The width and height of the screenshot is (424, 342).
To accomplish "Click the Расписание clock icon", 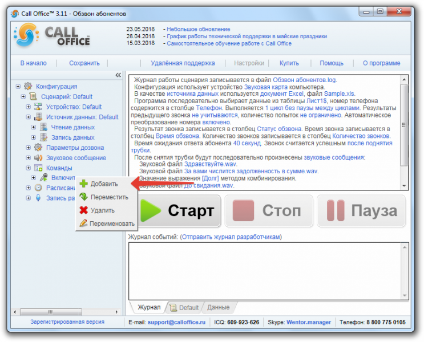I will point(38,188).
